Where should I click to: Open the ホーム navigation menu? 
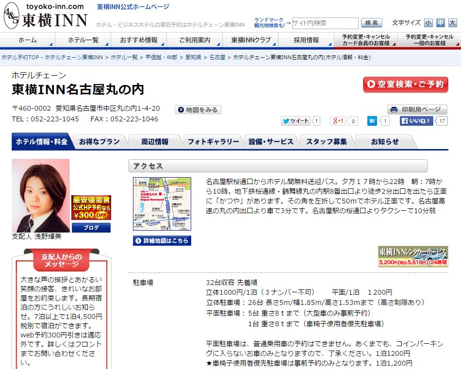click(28, 40)
